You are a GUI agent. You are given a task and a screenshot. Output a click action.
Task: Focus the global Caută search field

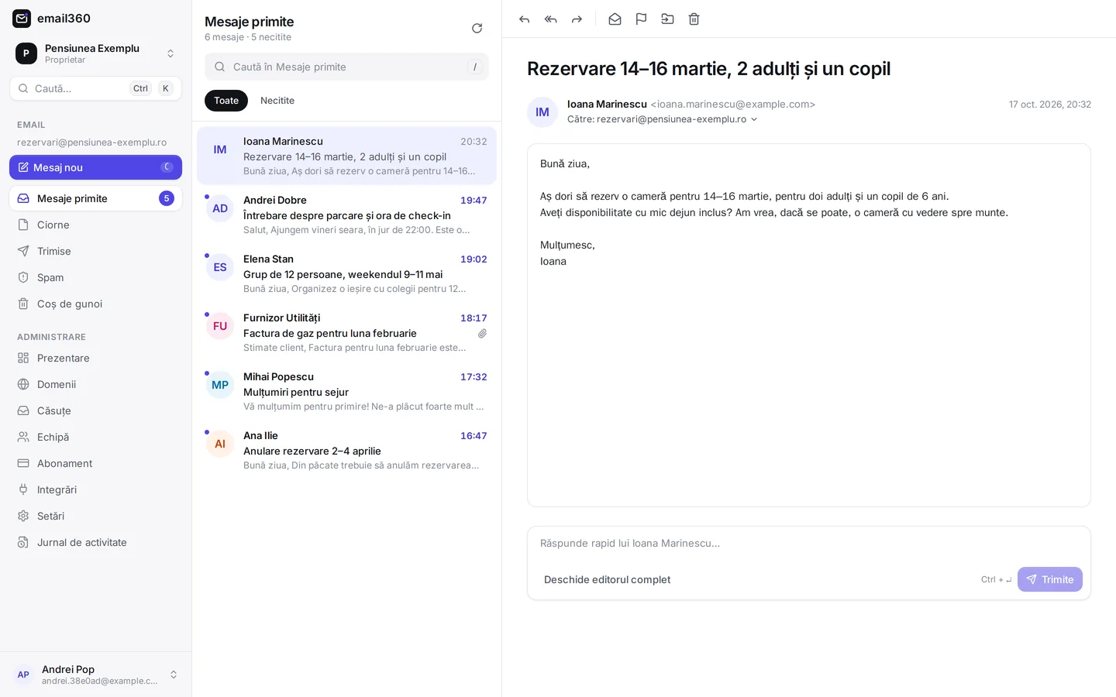[95, 88]
